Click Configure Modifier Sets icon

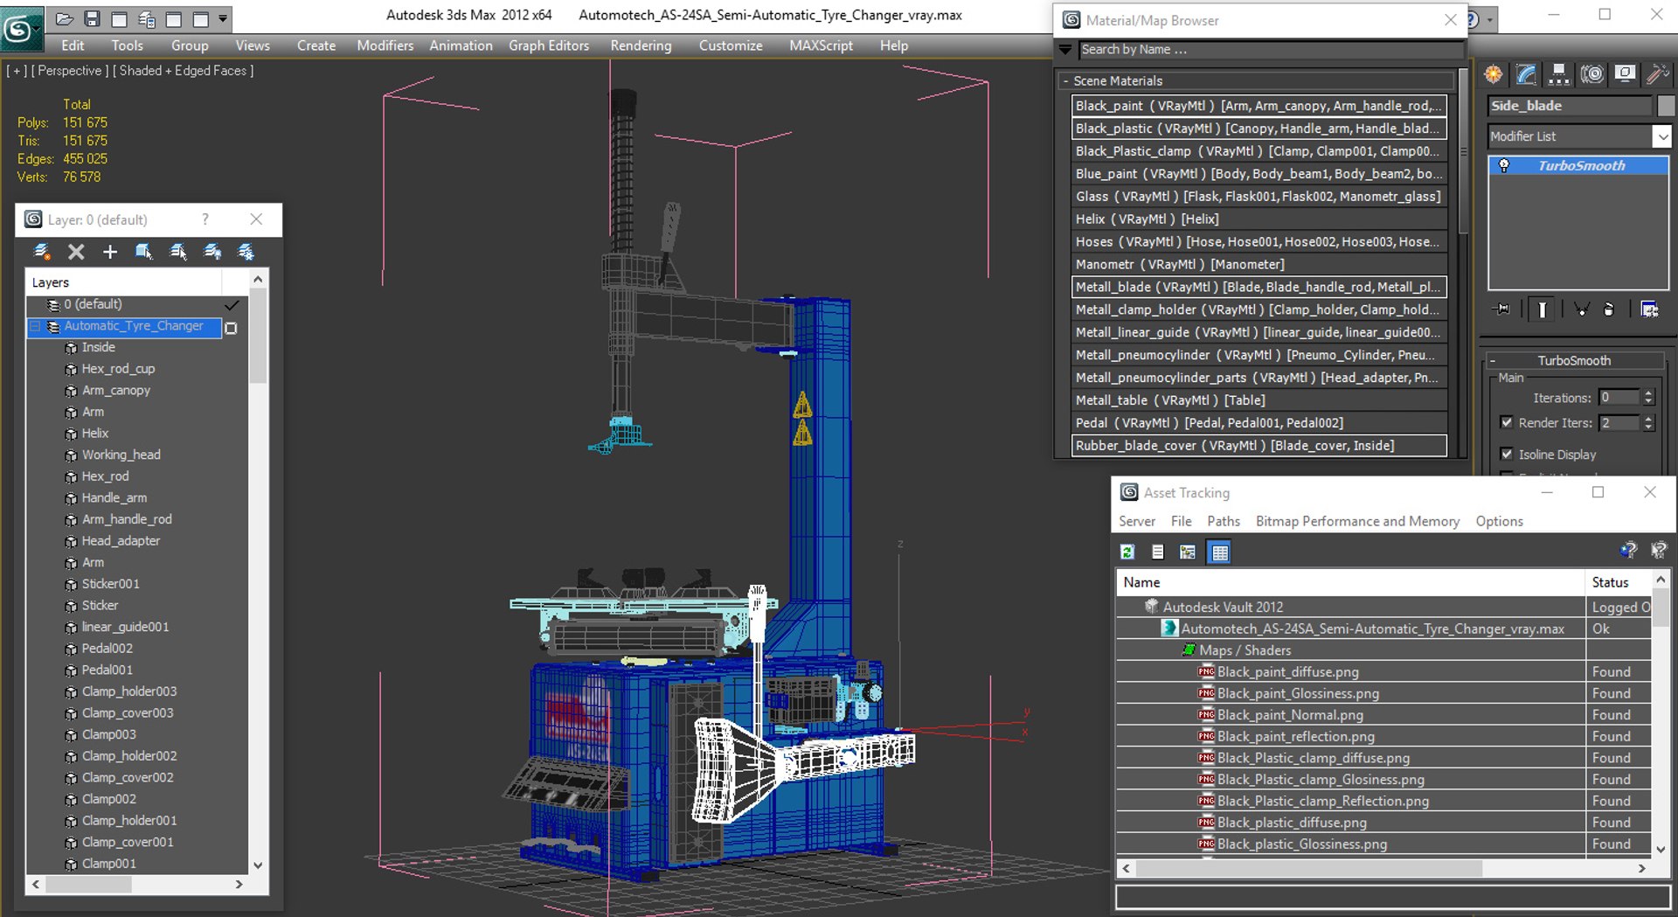click(1649, 309)
